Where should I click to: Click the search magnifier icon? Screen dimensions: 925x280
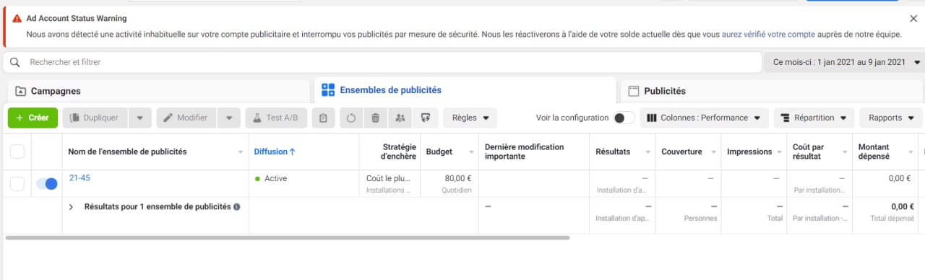click(x=15, y=62)
